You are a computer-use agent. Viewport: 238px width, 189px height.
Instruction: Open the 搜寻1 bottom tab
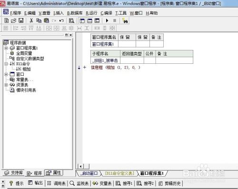[x=124, y=183]
